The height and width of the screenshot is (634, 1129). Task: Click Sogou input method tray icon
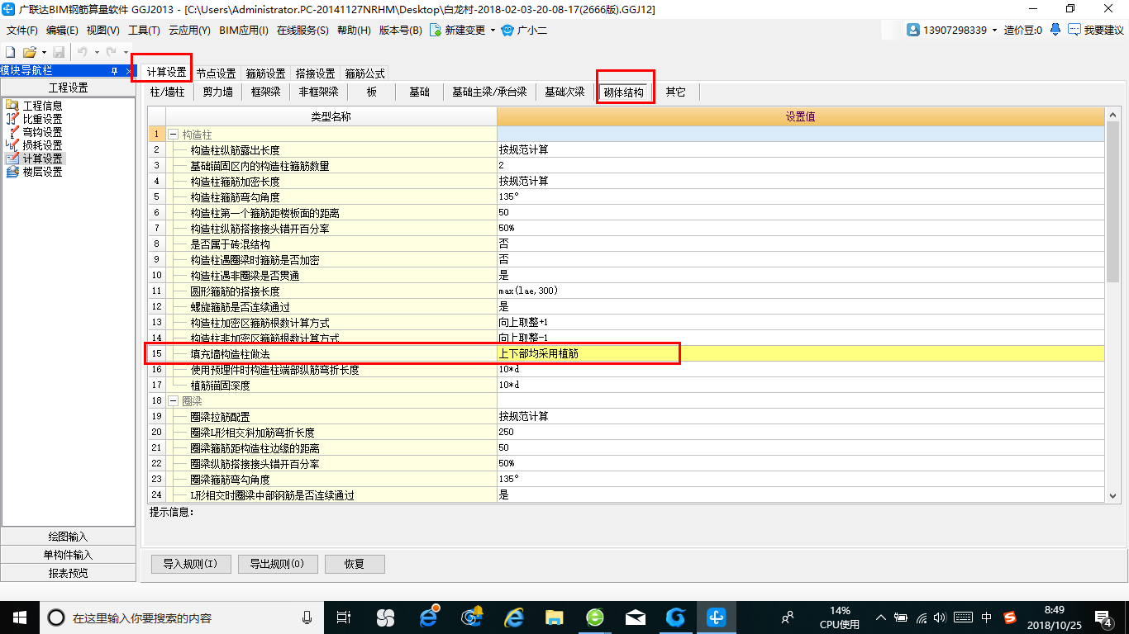(1010, 617)
